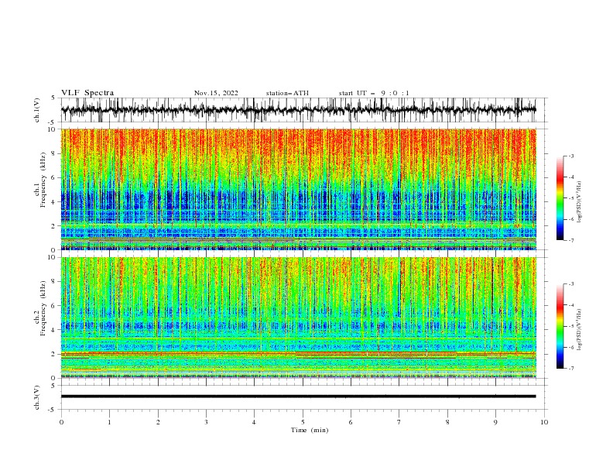Click the "Time (min)" axis label

(310, 430)
